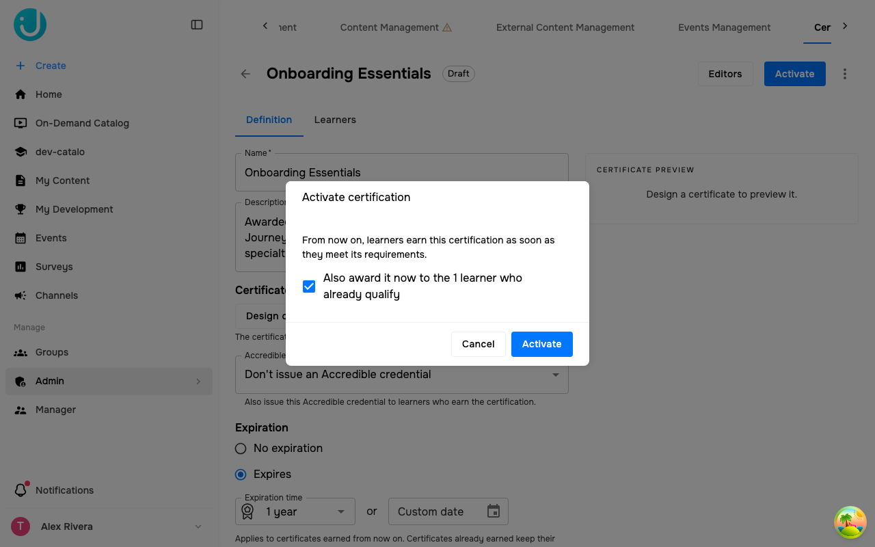Click the My Content document icon
Image resolution: width=875 pixels, height=547 pixels.
(x=21, y=181)
